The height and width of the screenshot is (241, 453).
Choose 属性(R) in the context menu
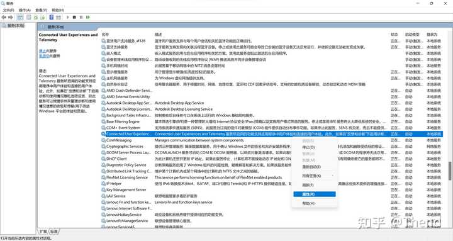coord(315,194)
